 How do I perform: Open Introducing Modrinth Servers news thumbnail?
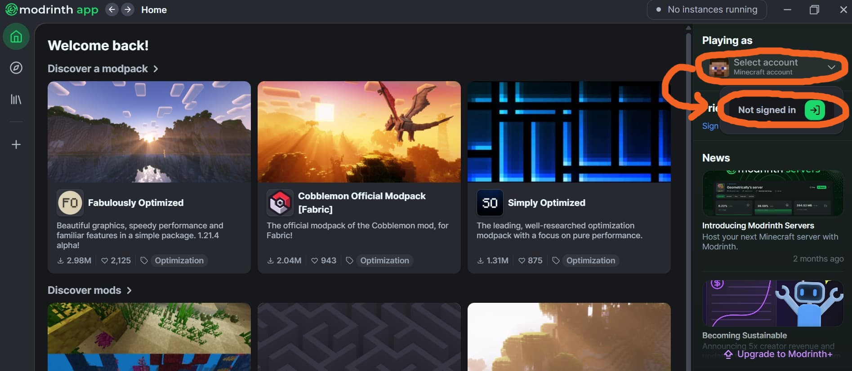click(x=773, y=193)
